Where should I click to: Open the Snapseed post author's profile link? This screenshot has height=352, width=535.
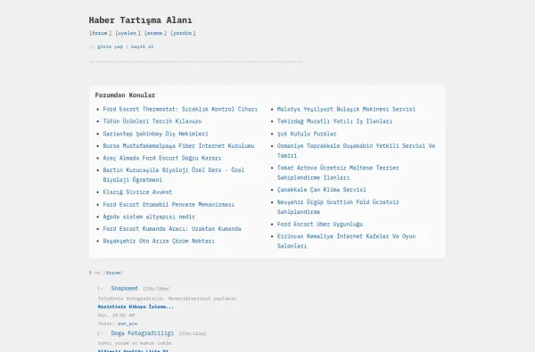pyautogui.click(x=128, y=323)
